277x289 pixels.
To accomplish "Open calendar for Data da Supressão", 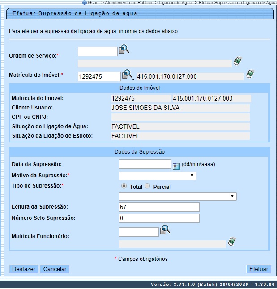I will coord(176,166).
